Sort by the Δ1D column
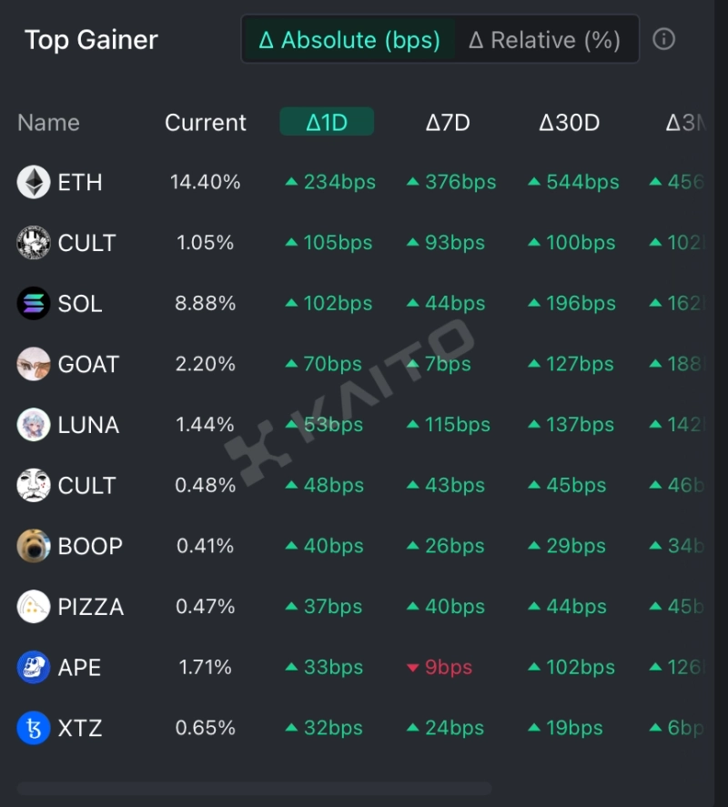The height and width of the screenshot is (807, 728). coord(327,122)
